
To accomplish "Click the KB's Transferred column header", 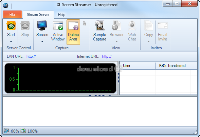I will point(172,66).
